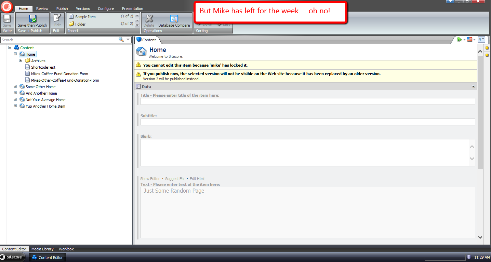Collapse the Home tree node
Viewport: 491px width, 262px height.
[x=15, y=54]
